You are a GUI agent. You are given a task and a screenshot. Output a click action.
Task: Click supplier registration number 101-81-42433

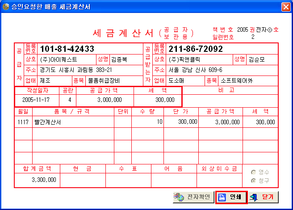(67, 49)
